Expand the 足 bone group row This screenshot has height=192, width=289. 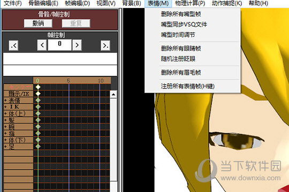(x=5, y=147)
